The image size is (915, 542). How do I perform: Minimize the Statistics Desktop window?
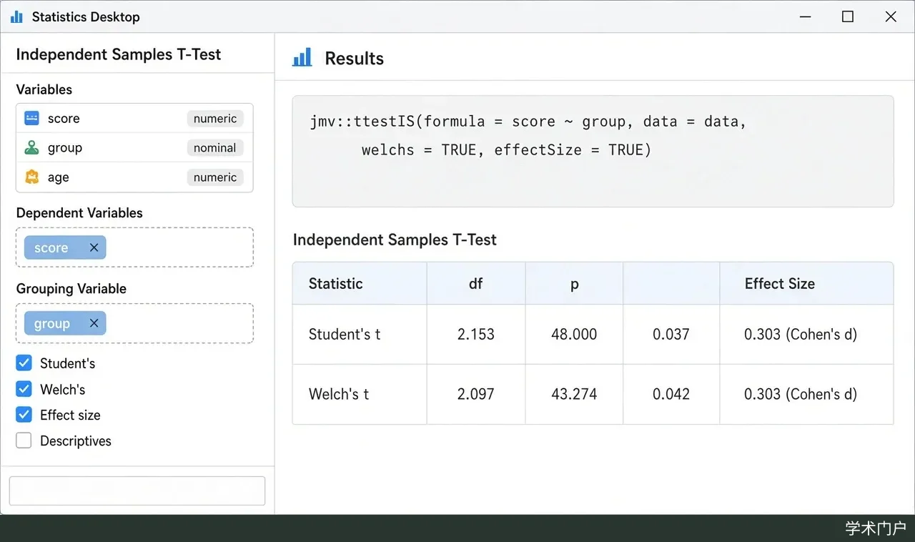pos(805,16)
